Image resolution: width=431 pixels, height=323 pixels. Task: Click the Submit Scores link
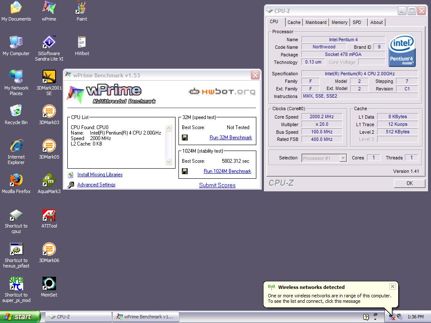[217, 185]
